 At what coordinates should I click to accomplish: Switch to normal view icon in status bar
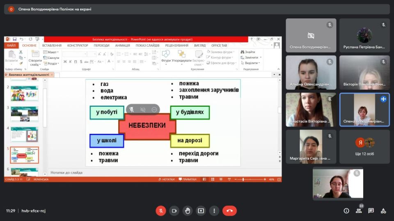(x=204, y=179)
